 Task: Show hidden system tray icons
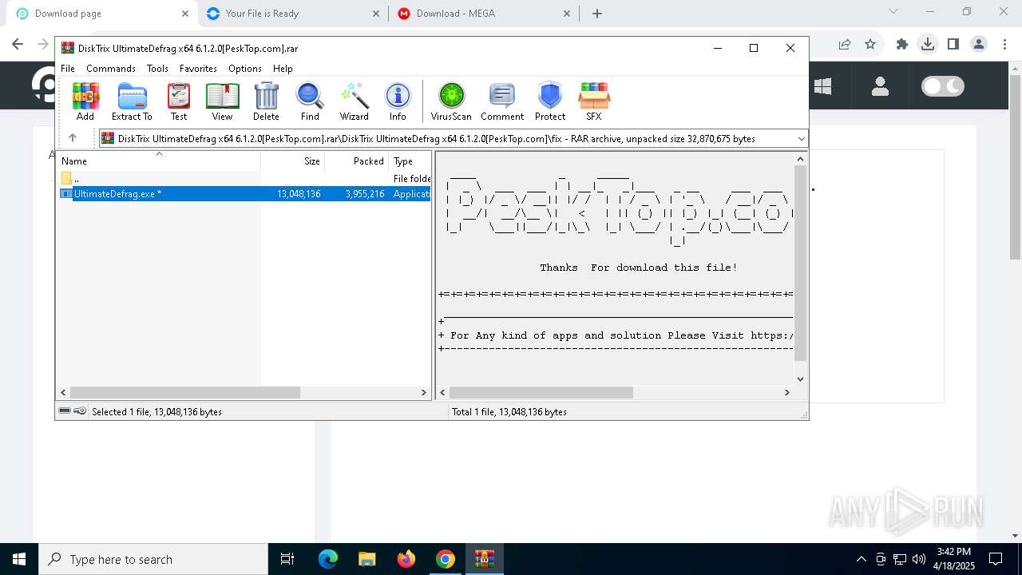tap(861, 559)
